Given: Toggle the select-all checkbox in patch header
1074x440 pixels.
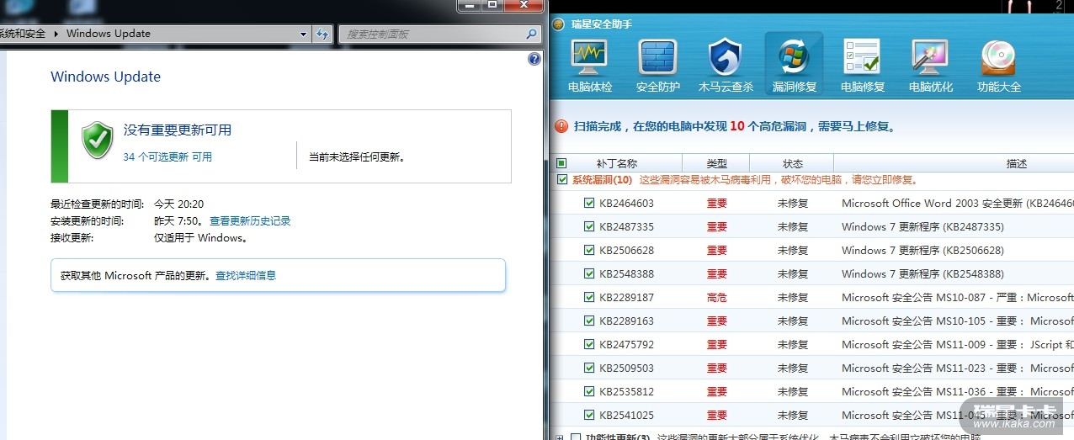Looking at the screenshot, I should pyautogui.click(x=562, y=163).
